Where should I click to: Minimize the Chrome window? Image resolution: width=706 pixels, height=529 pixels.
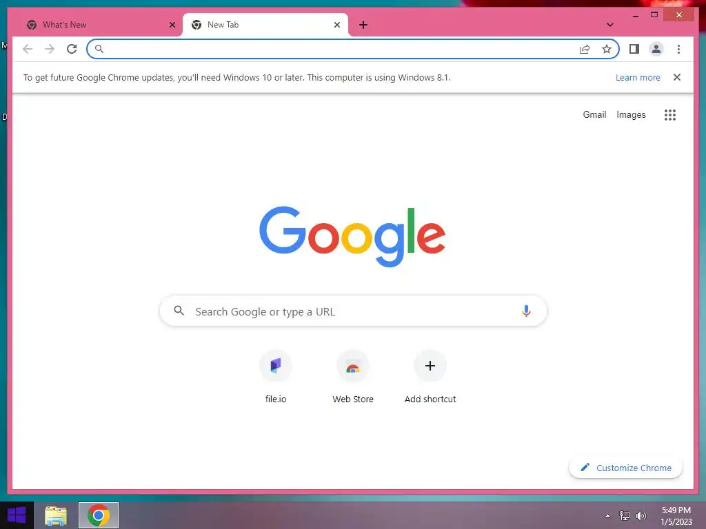pyautogui.click(x=635, y=15)
